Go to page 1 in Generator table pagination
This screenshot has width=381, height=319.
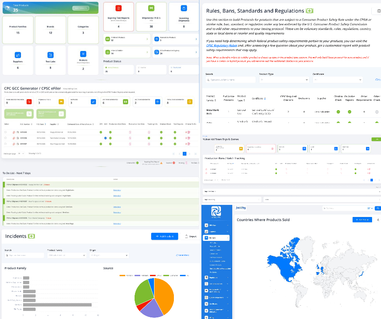pos(184,154)
